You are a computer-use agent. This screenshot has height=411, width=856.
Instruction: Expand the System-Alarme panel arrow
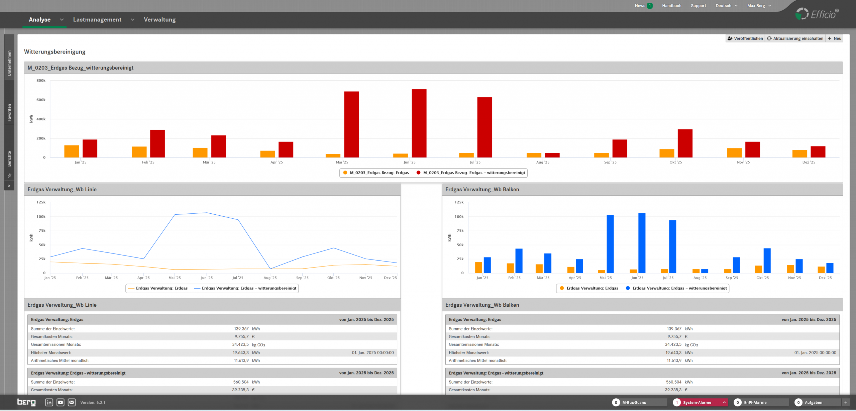724,402
